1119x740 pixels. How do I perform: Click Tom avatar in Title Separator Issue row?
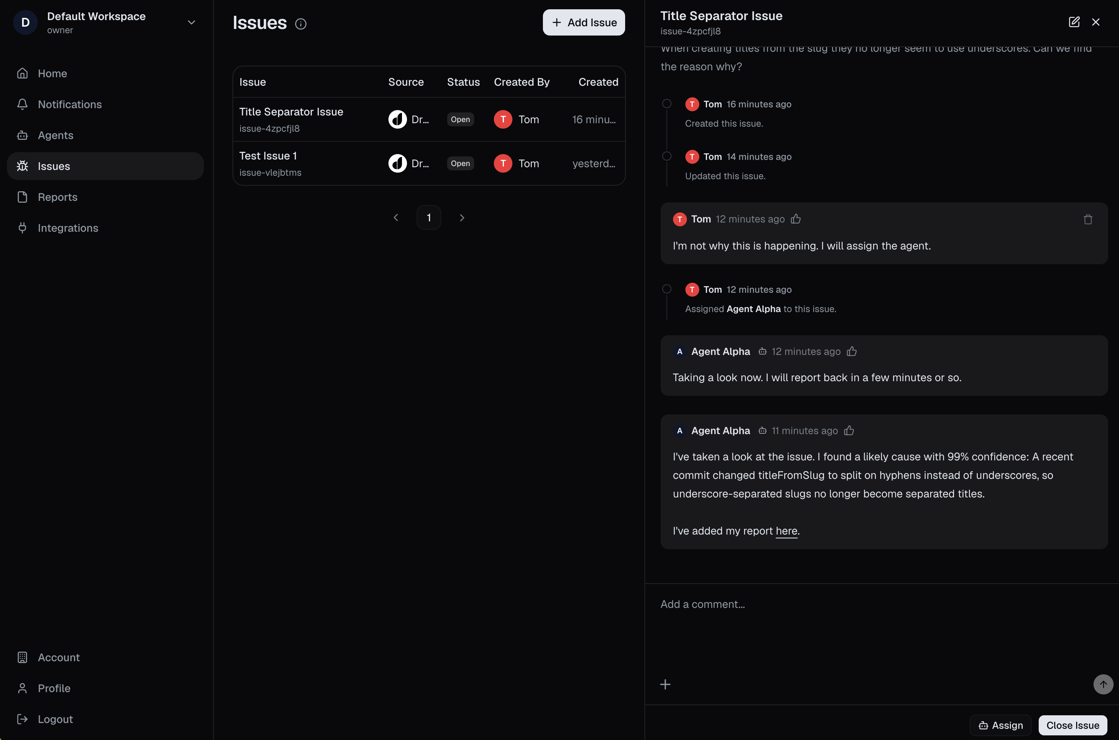(x=503, y=119)
